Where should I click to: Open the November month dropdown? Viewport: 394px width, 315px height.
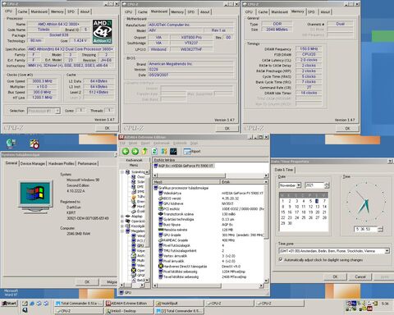[299, 185]
